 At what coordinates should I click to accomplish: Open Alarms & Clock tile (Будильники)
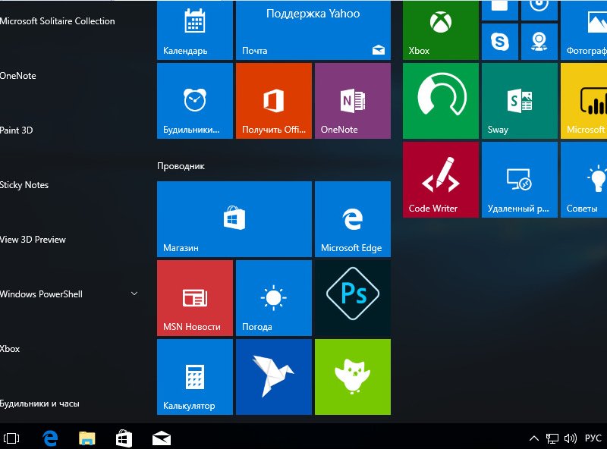[x=195, y=101]
